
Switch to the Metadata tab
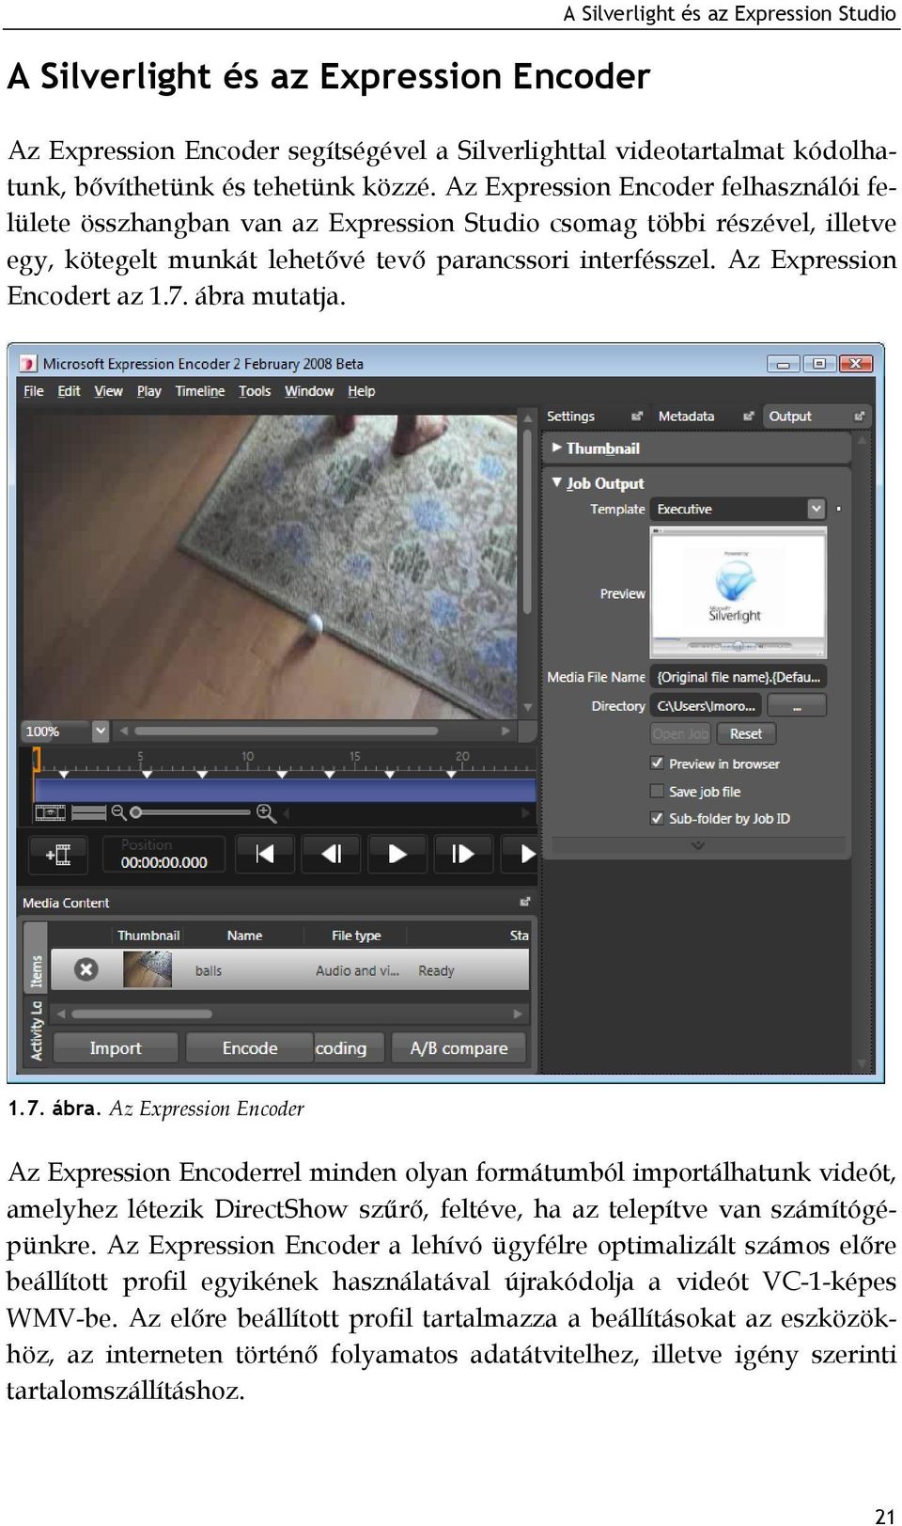[x=686, y=416]
